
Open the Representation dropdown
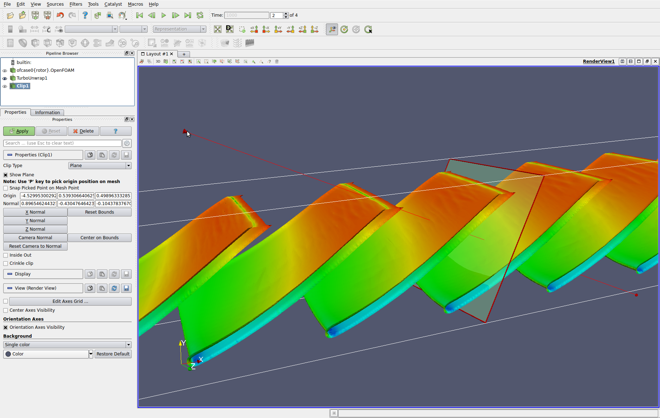pyautogui.click(x=179, y=29)
